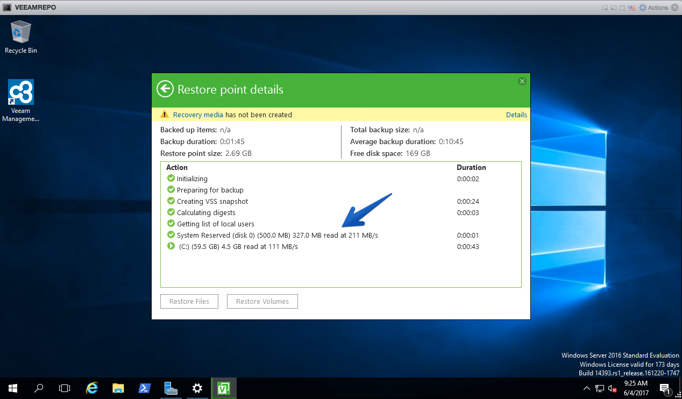Select the Creating VSS snapshot row
682x399 pixels.
pos(340,201)
